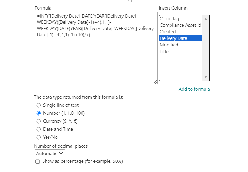Viewport: 248px width, 172px height.
Task: Select Currency return type radio button
Action: tap(39, 121)
